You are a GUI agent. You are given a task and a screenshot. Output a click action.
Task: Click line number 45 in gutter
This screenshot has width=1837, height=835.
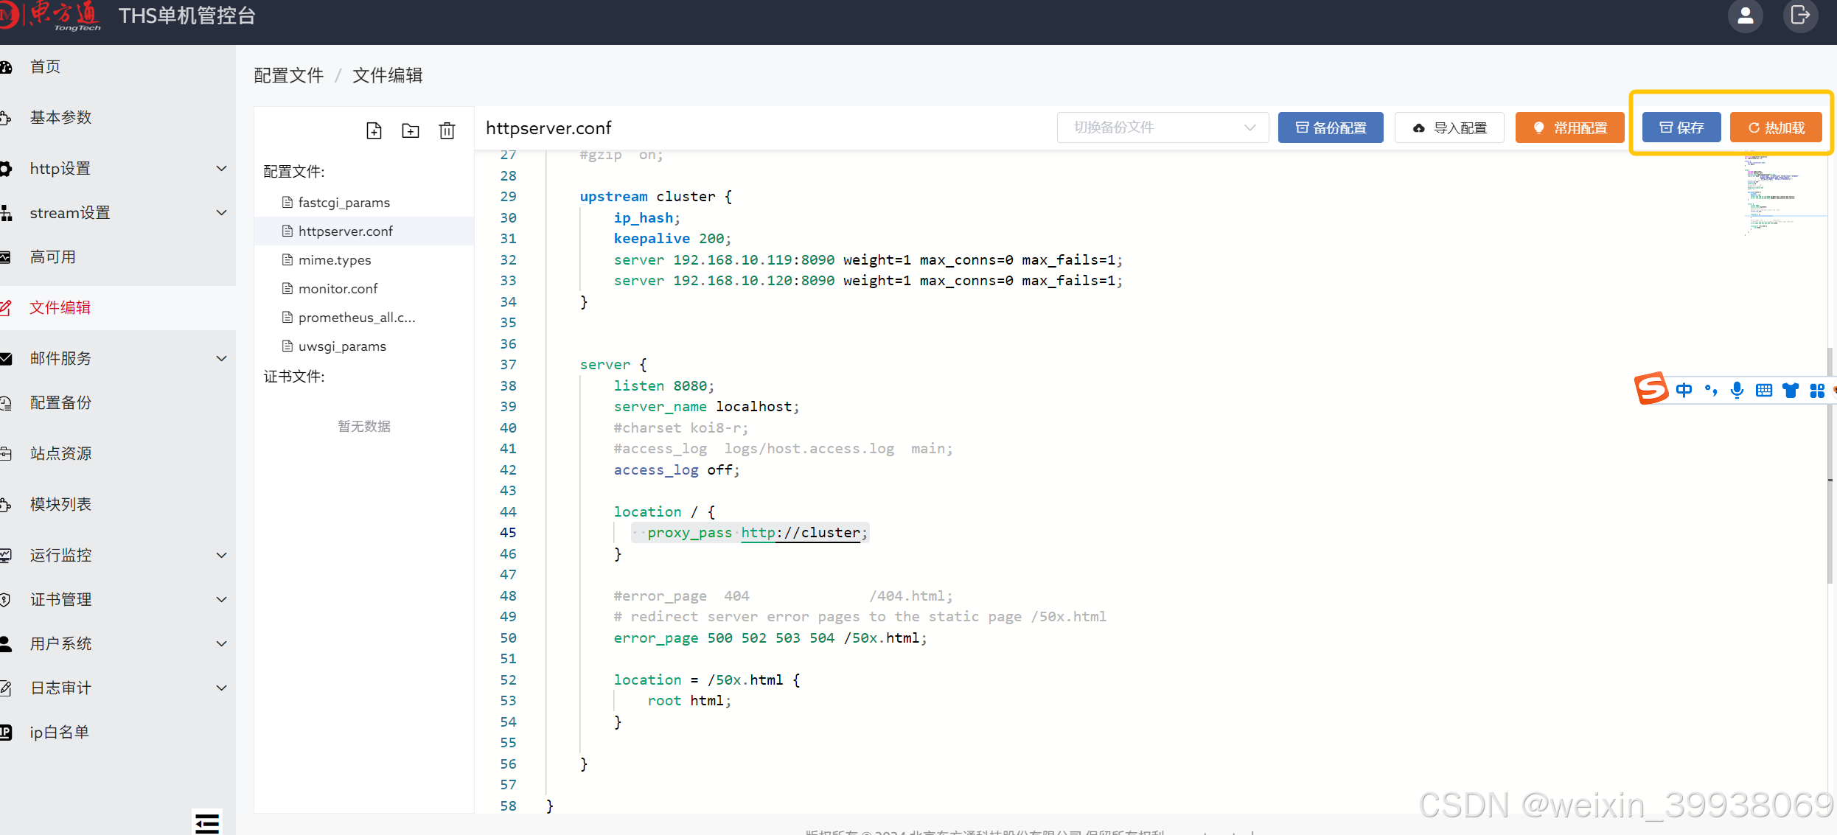(x=508, y=533)
